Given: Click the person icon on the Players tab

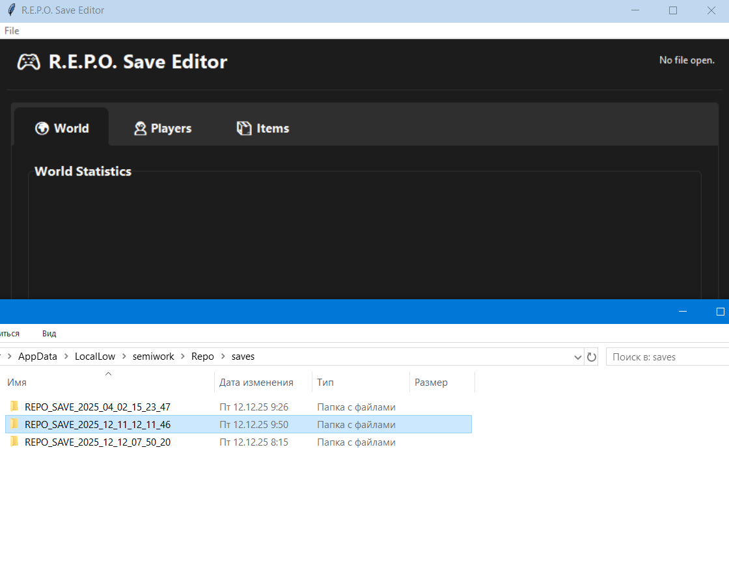Looking at the screenshot, I should [140, 128].
